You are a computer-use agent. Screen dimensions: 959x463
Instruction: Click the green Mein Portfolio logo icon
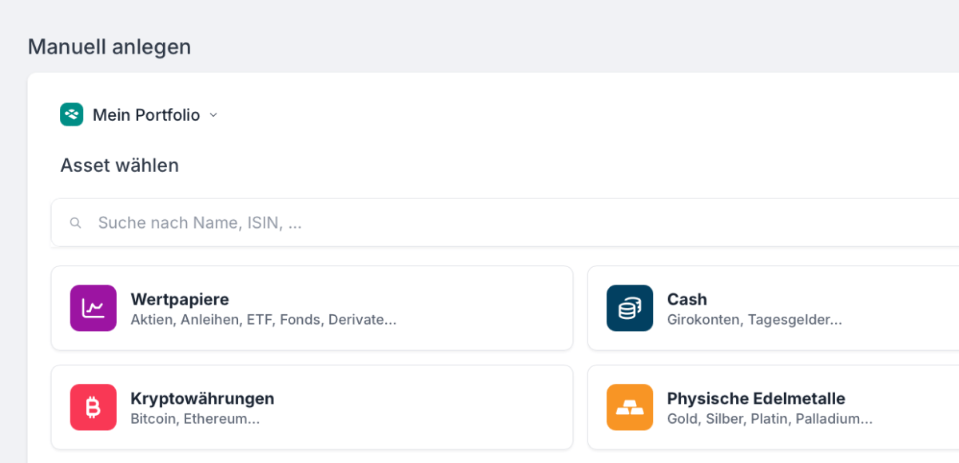tap(72, 114)
